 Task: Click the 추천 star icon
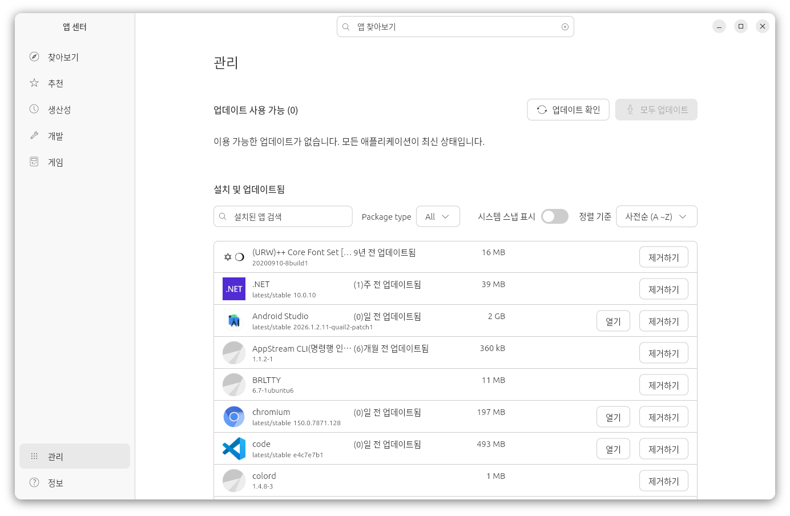point(34,83)
